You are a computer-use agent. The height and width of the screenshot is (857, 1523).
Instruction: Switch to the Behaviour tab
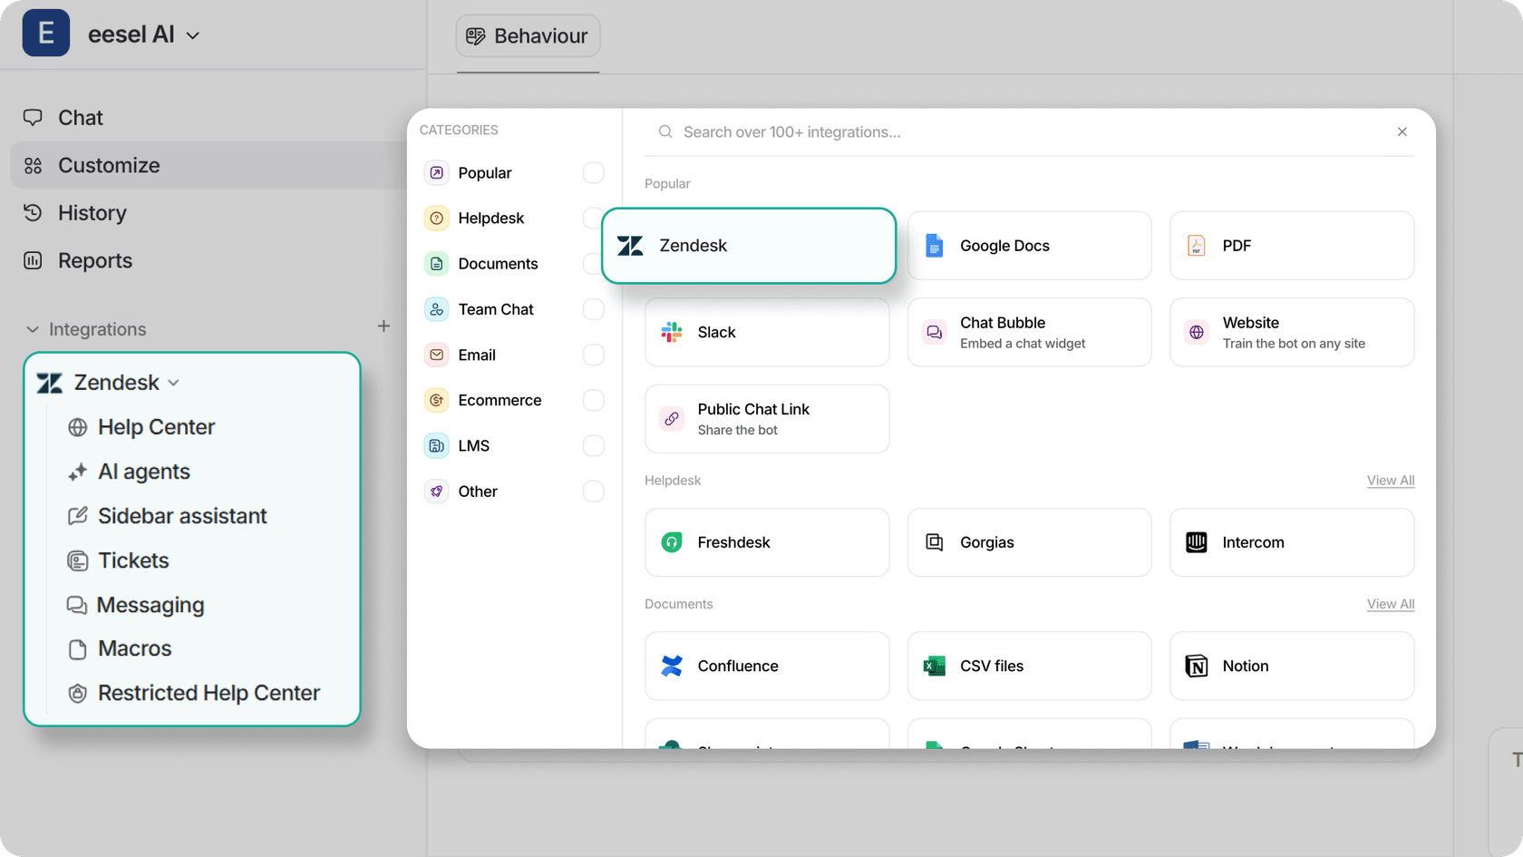tap(528, 36)
